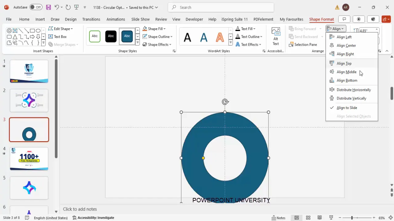The width and height of the screenshot is (394, 221).
Task: Click the Comments icon in ribbon header
Action: (x=344, y=19)
